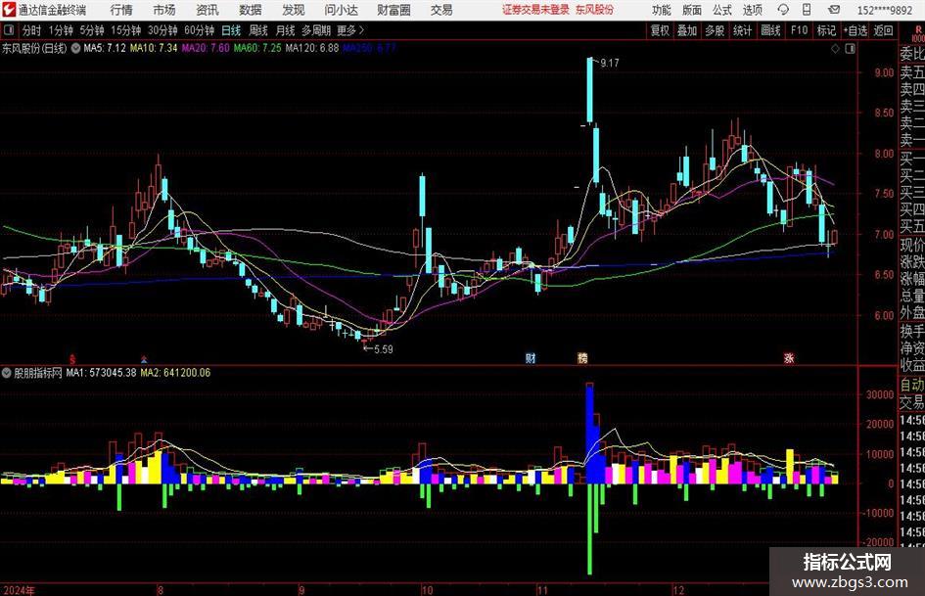
Task: Open the mail envelope icon
Action: click(834, 10)
